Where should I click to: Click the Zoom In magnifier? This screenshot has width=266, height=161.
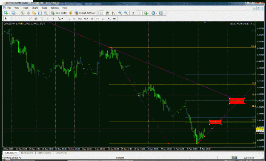pyautogui.click(x=120, y=13)
